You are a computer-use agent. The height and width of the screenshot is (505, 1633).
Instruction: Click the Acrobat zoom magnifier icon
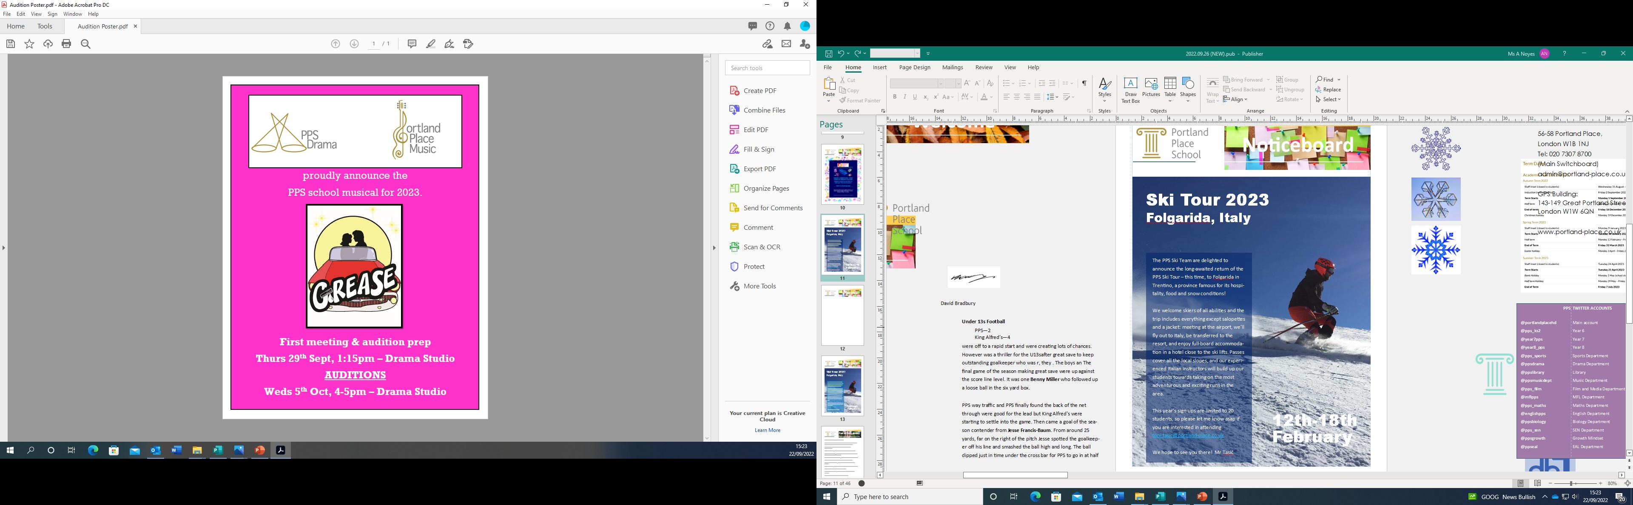tap(85, 44)
